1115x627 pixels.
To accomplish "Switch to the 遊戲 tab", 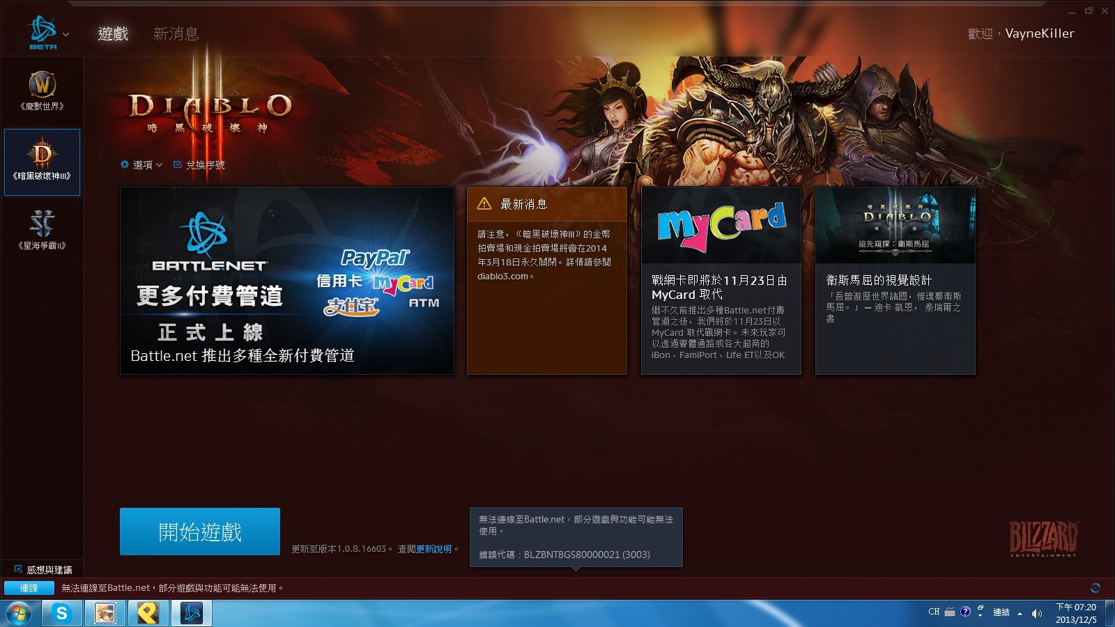I will pyautogui.click(x=113, y=33).
